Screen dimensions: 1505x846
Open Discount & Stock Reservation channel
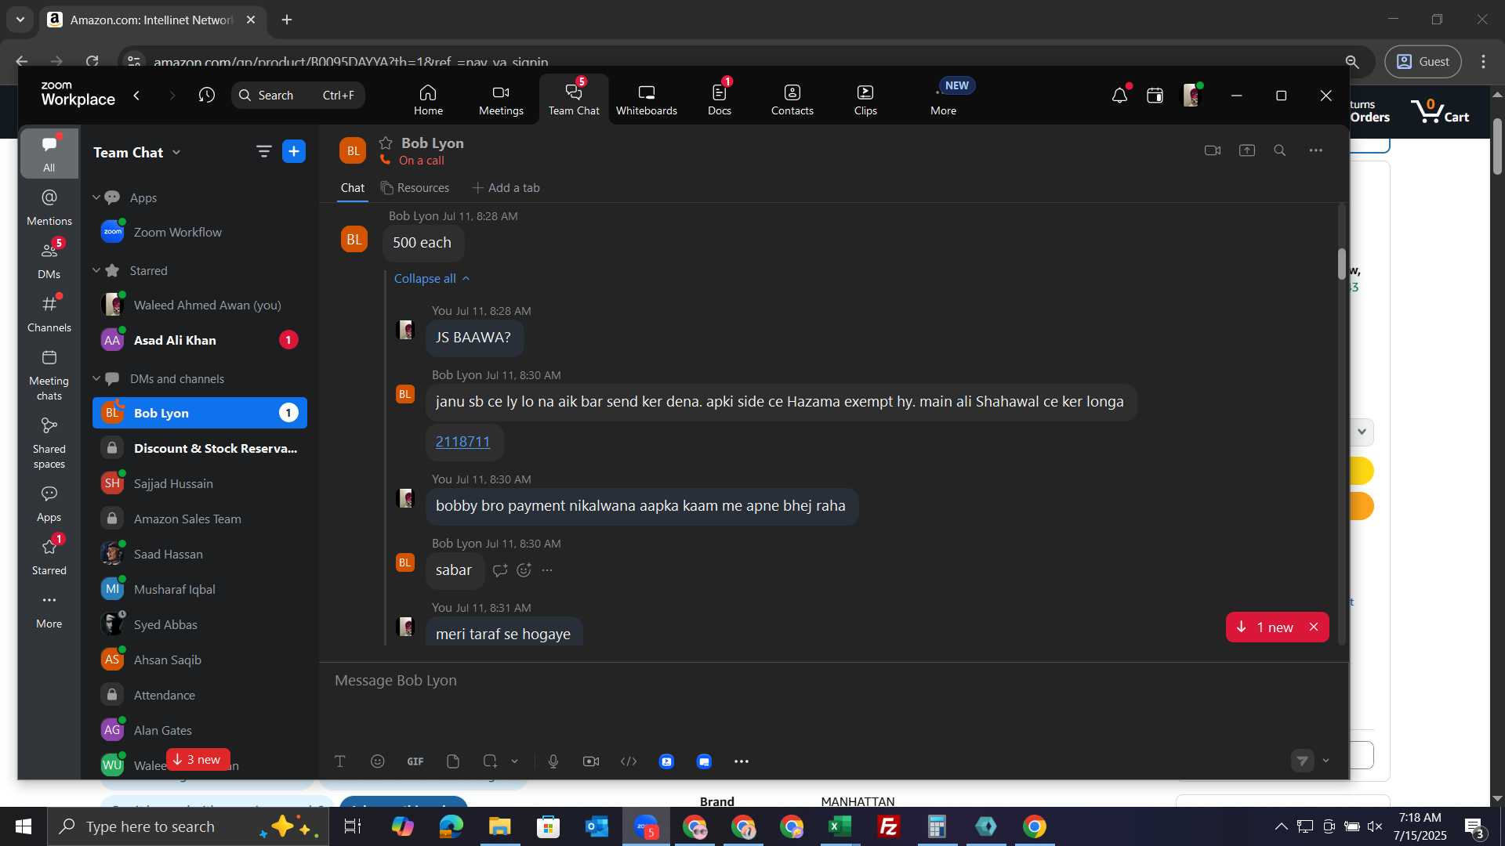pyautogui.click(x=200, y=448)
